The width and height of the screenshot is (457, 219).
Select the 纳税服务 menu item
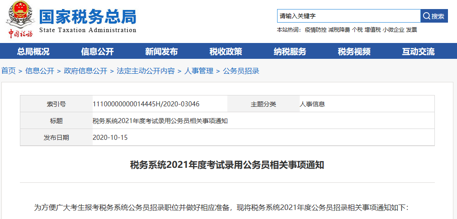[290, 51]
